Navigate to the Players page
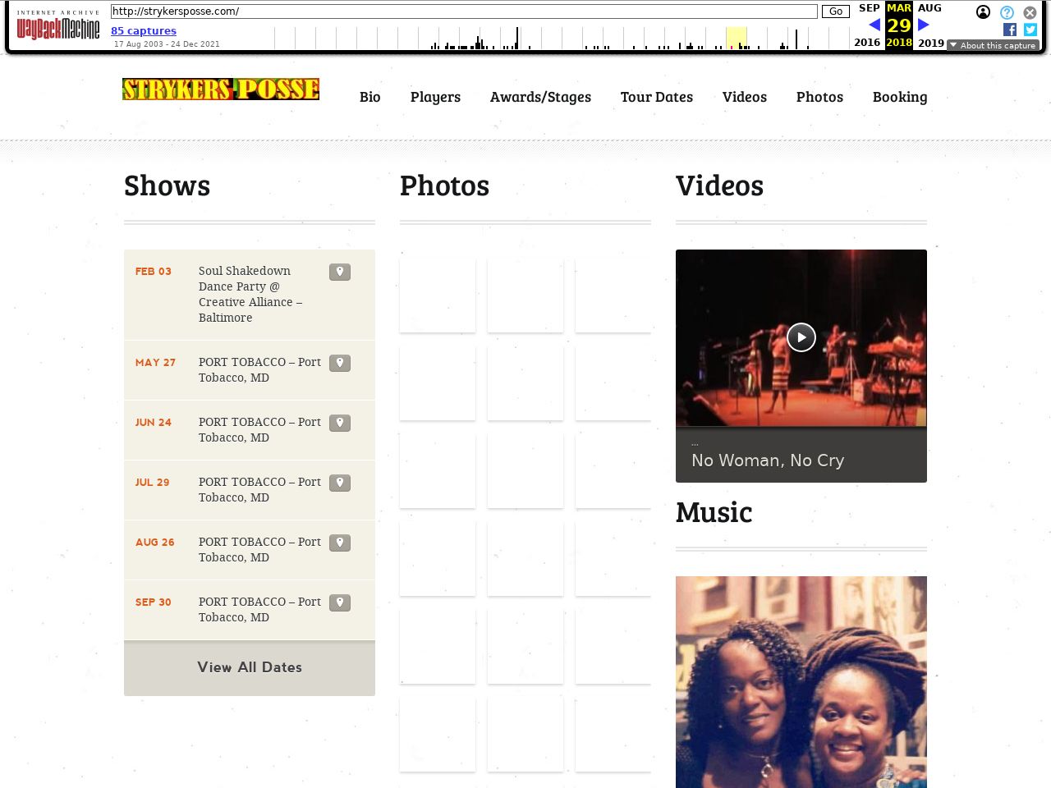Viewport: 1051px width, 788px height. pyautogui.click(x=435, y=97)
